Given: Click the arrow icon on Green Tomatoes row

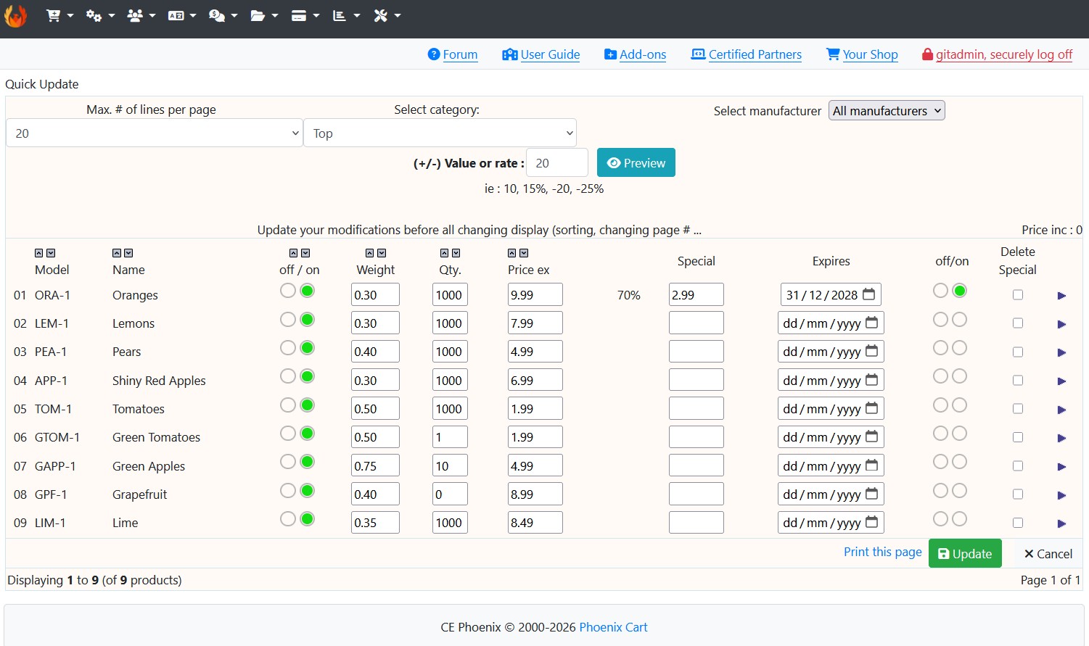Looking at the screenshot, I should pos(1061,438).
